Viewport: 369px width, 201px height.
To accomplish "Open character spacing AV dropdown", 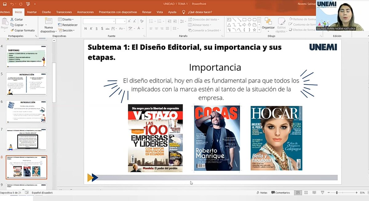I will [113, 29].
